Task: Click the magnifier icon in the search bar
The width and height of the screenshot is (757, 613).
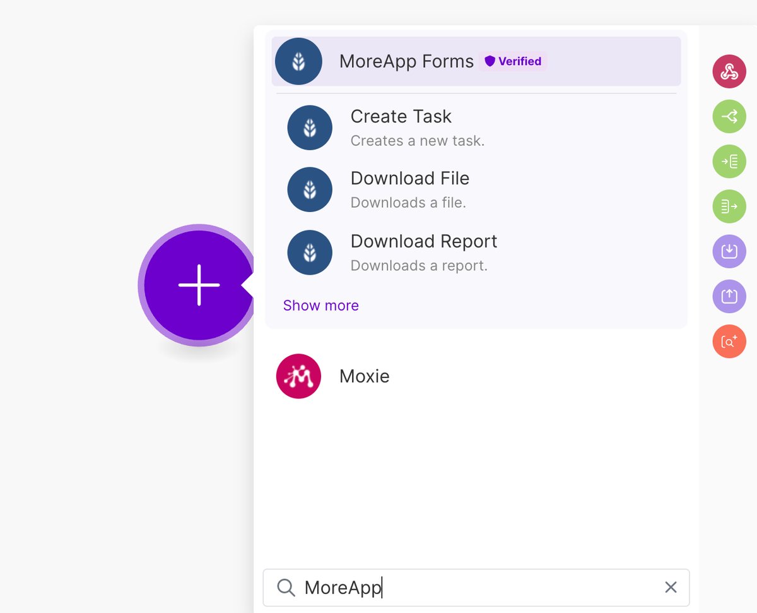Action: click(285, 587)
